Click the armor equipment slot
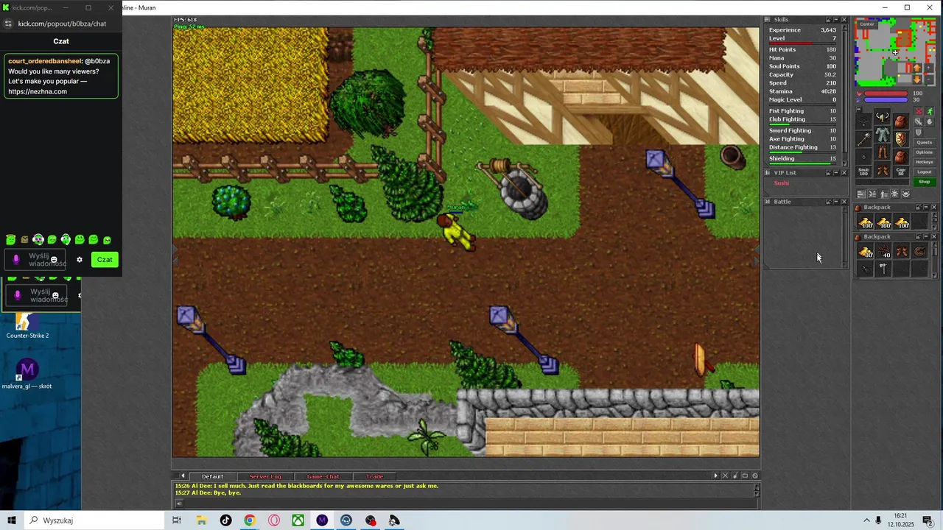Viewport: 943px width, 530px height. coord(883,133)
